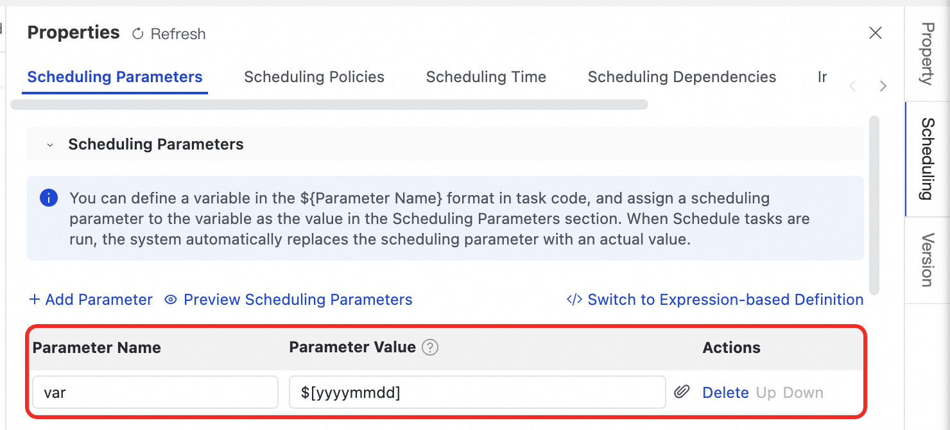Click the plus icon for Add Parameter
Viewport: 950px width, 430px height.
pos(34,300)
